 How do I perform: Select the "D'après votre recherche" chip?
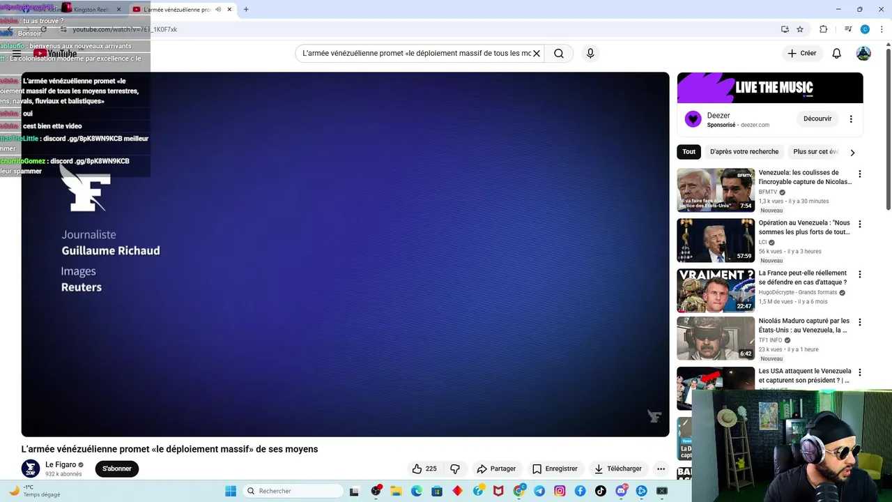(x=744, y=152)
